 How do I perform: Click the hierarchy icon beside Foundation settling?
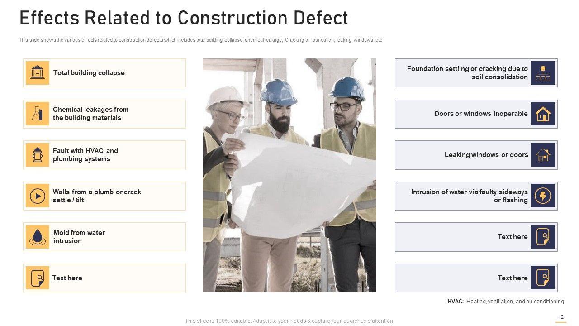(x=542, y=73)
